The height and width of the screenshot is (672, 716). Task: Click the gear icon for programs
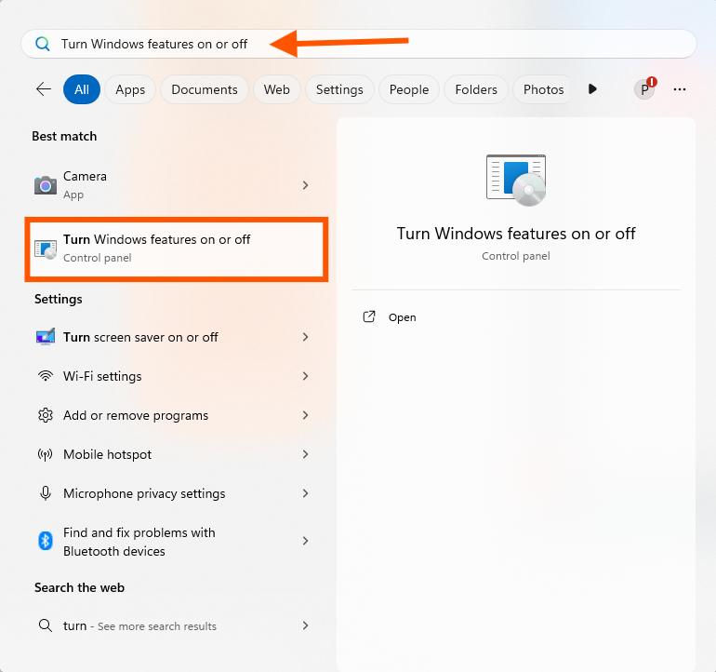click(x=46, y=415)
